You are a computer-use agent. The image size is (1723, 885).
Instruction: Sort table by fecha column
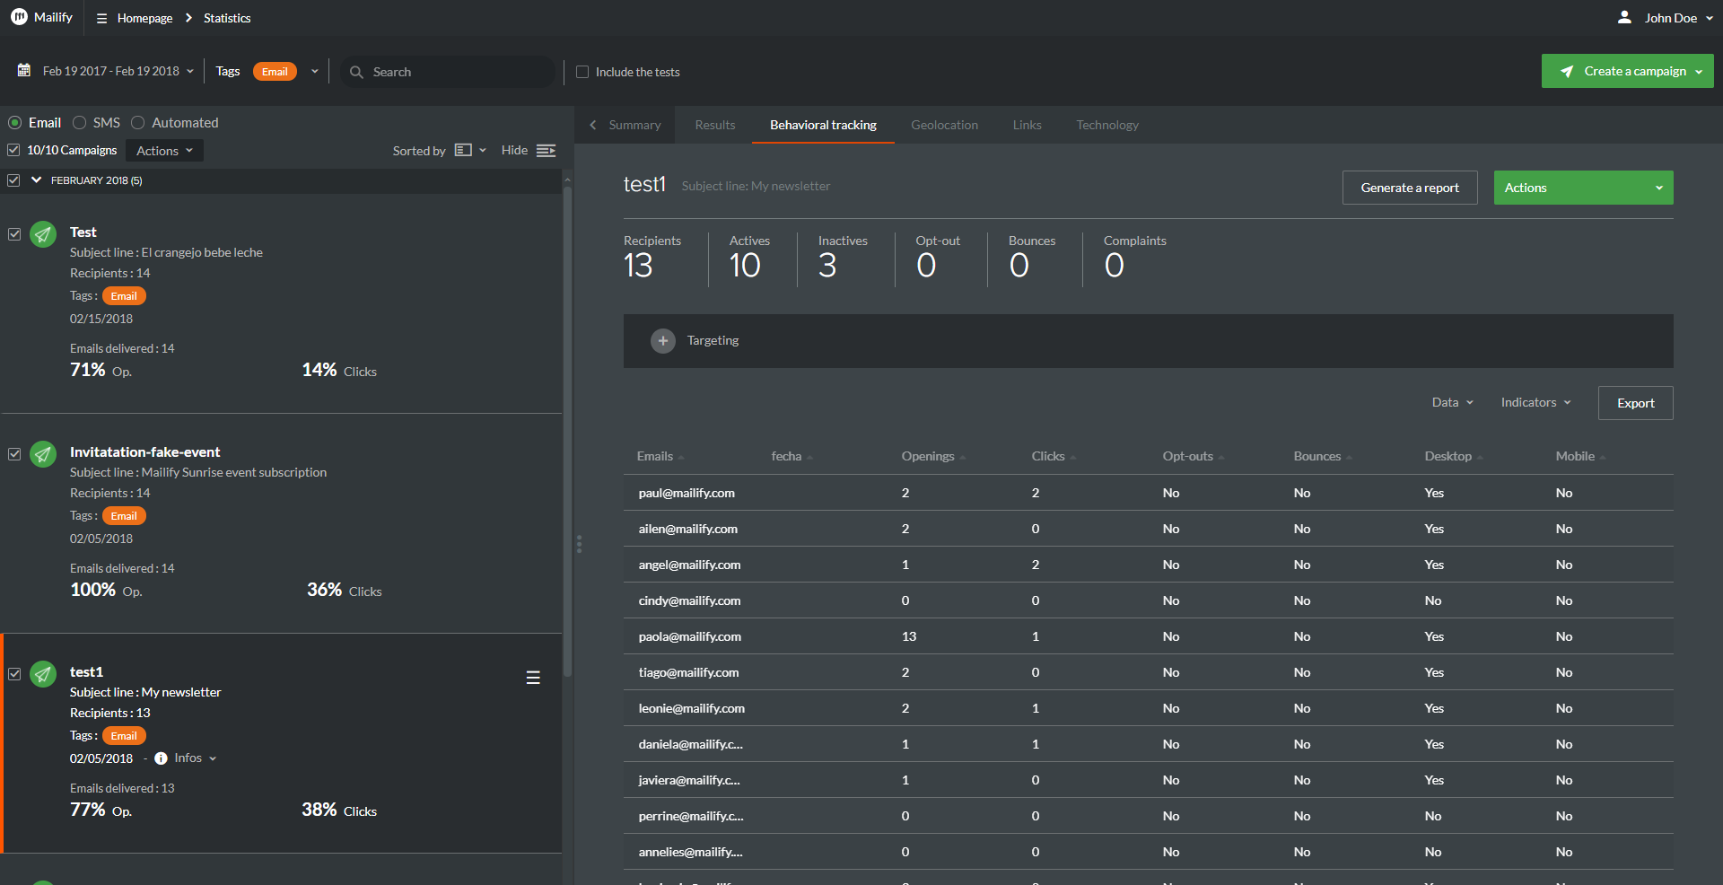[x=809, y=457]
